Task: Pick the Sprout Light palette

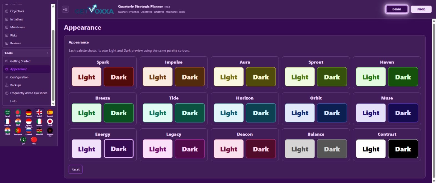Action: tap(300, 77)
